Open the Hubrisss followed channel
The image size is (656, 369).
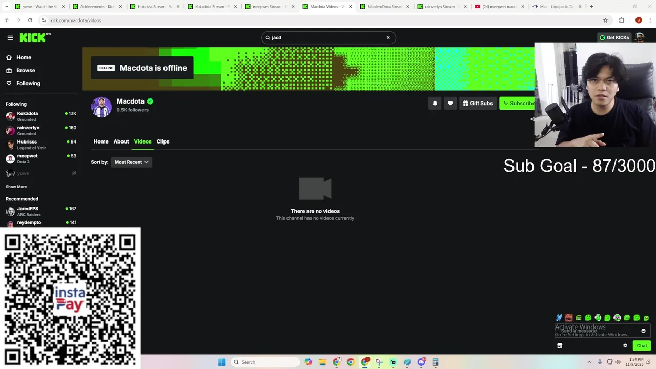[x=41, y=145]
